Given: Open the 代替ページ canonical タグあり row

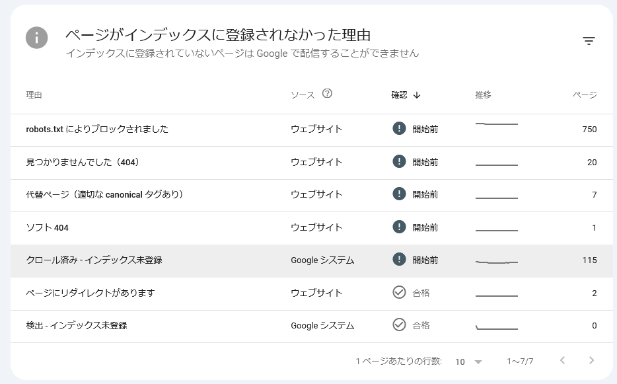Looking at the screenshot, I should [104, 194].
